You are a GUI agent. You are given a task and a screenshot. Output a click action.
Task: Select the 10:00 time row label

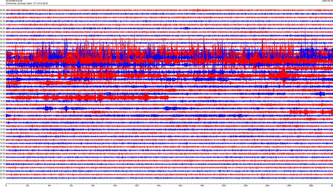click(2, 83)
